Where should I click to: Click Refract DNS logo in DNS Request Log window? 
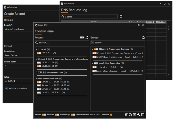(62, 4)
